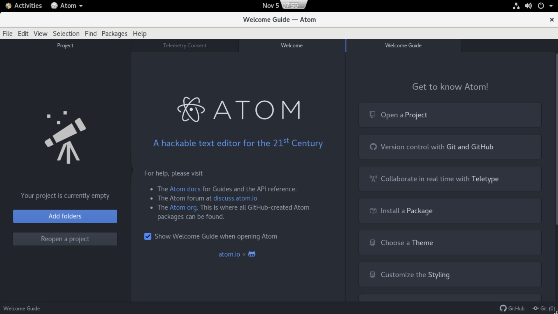The image size is (558, 314).
Task: Select the Project panel tab
Action: pos(65,46)
